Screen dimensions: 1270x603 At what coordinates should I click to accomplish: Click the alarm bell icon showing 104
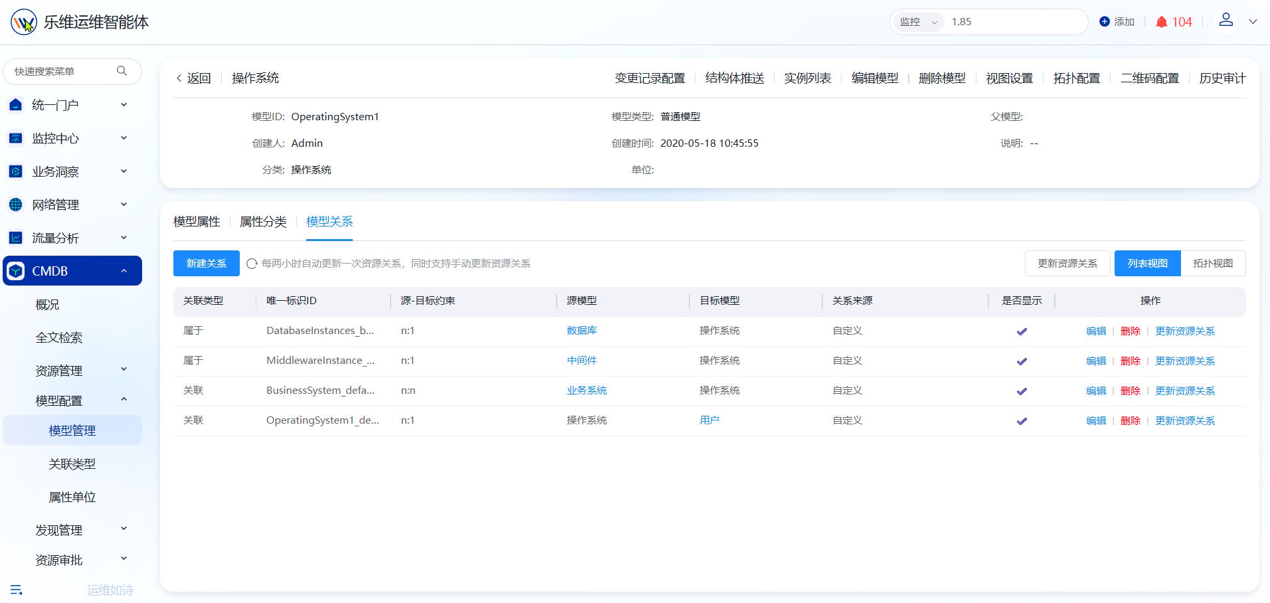coord(1162,22)
